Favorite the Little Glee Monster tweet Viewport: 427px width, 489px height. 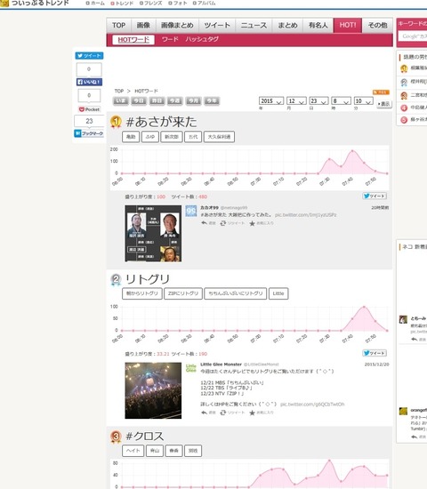[262, 413]
